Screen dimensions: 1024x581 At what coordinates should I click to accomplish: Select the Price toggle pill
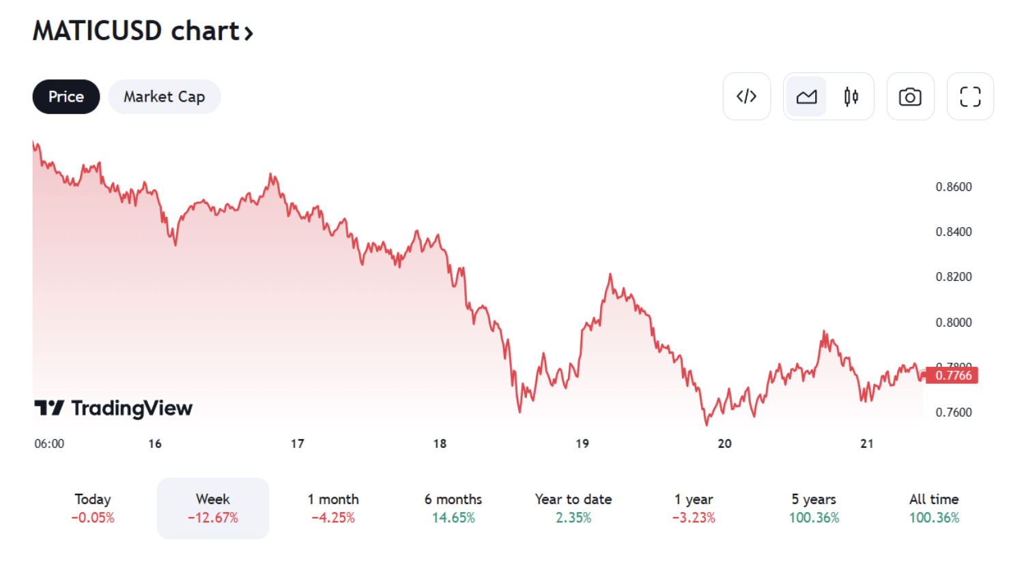click(x=66, y=97)
